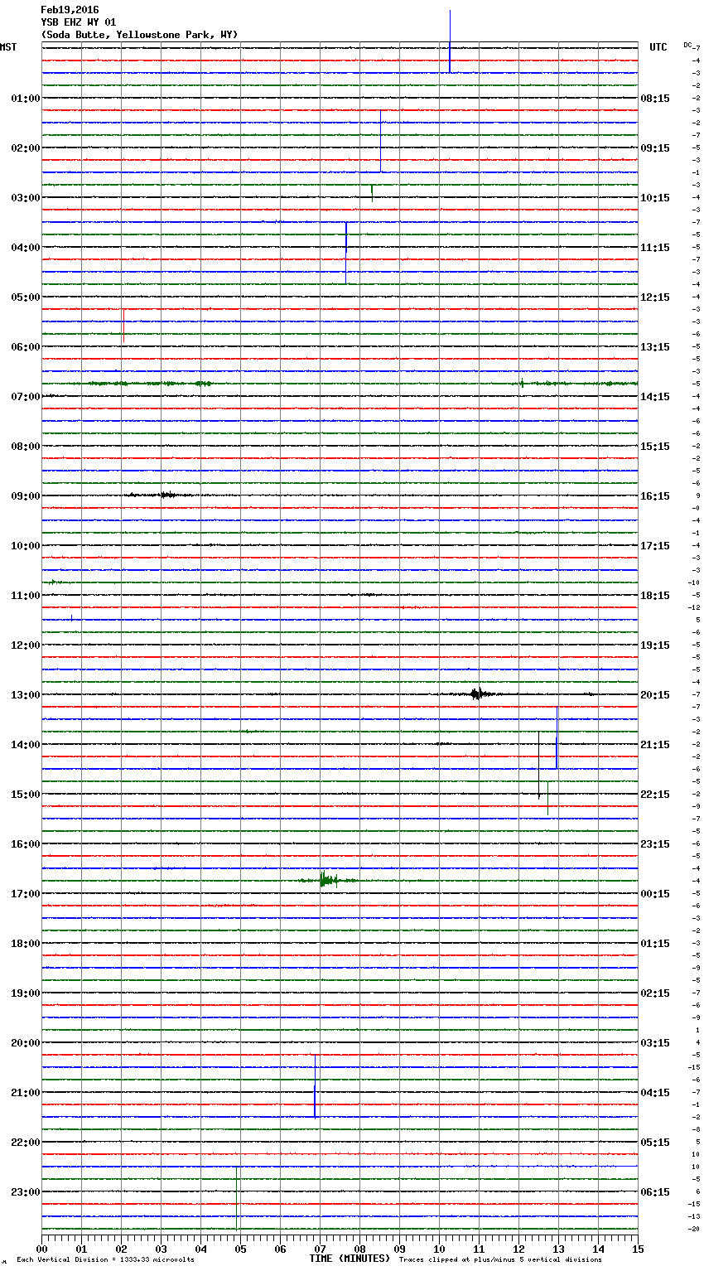Viewport: 704px width, 1271px height.
Task: Click the seismic event on the 13:00 black trace
Action: (479, 694)
